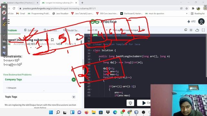The image size is (207, 116).
Task: Open WhatsApp from the taskbar
Action: pyautogui.click(x=122, y=112)
